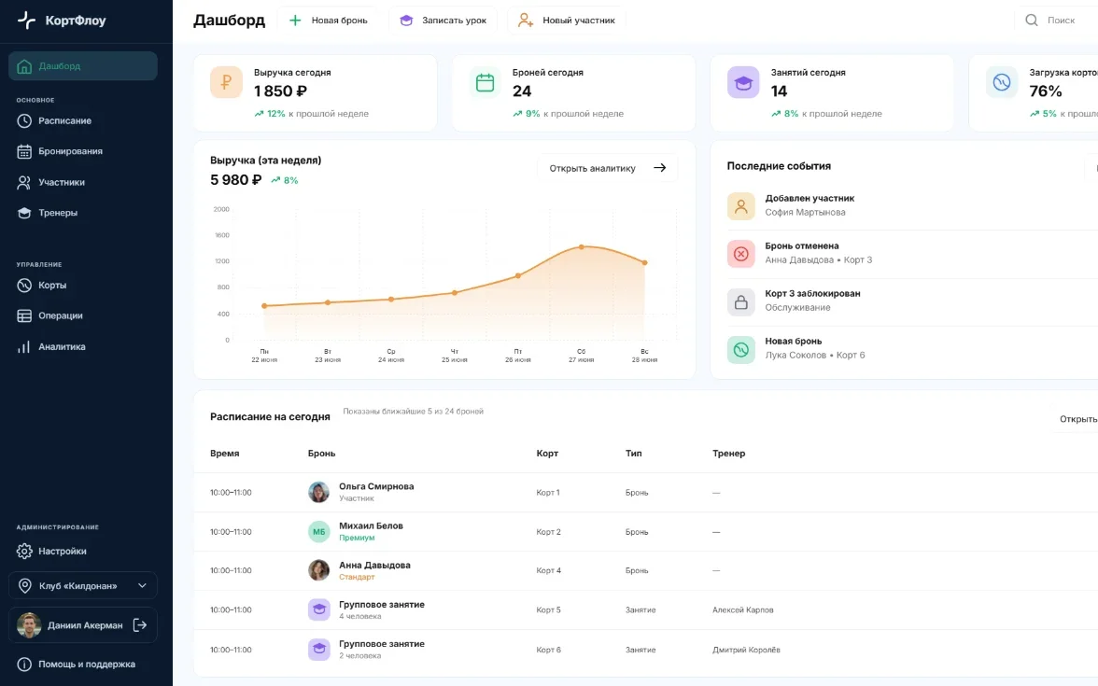Click the Открыть аналитику button
This screenshot has height=686, width=1098.
607,168
